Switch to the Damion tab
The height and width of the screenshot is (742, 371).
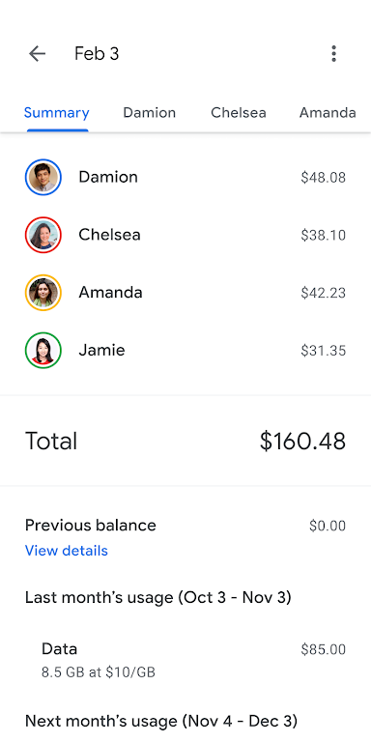click(150, 113)
